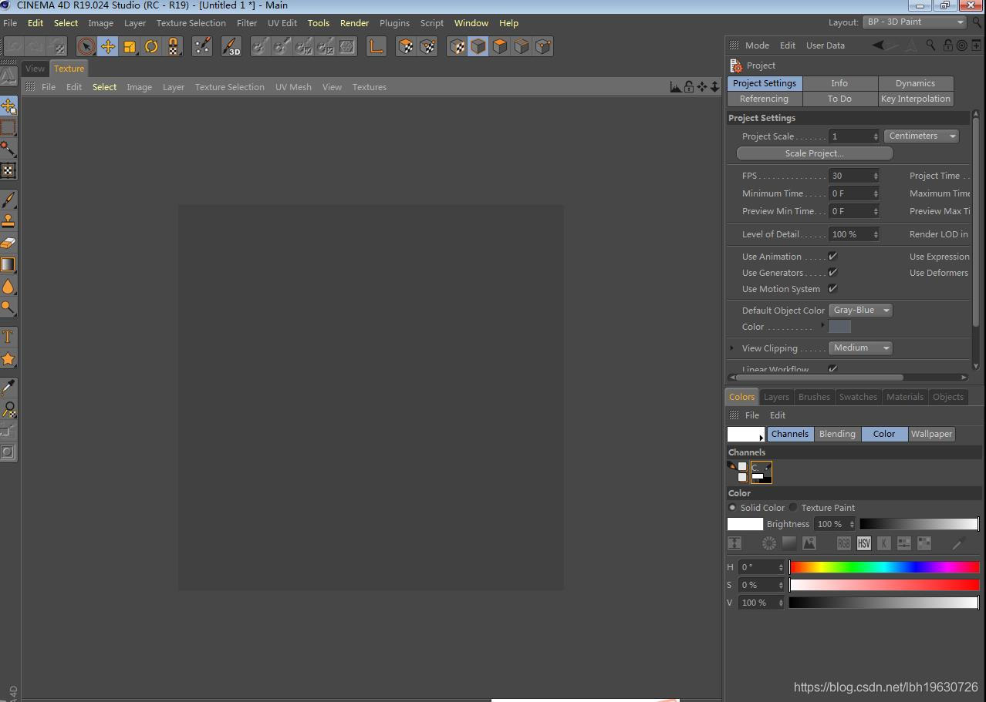
Task: Disable the Use Animation checkbox
Action: [832, 256]
